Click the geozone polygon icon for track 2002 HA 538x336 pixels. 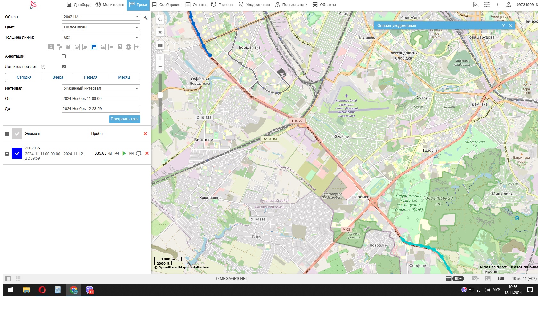coord(138,153)
